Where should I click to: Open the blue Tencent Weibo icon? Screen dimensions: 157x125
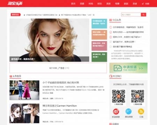(128, 111)
